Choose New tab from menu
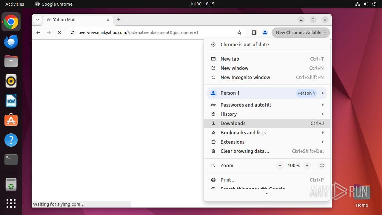 click(x=267, y=59)
